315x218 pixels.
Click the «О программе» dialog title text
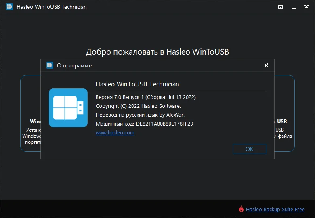click(x=74, y=66)
